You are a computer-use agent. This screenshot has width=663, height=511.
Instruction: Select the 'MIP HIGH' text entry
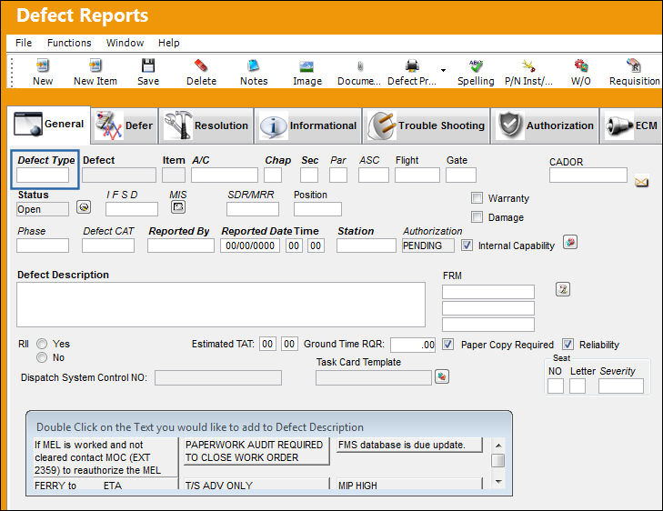click(x=409, y=485)
